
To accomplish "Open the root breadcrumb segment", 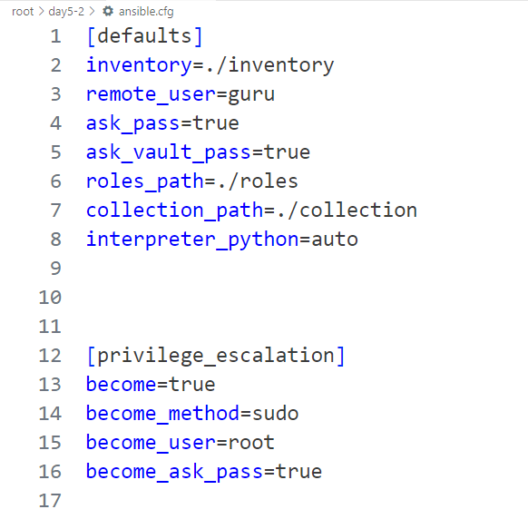I will pos(23,12).
